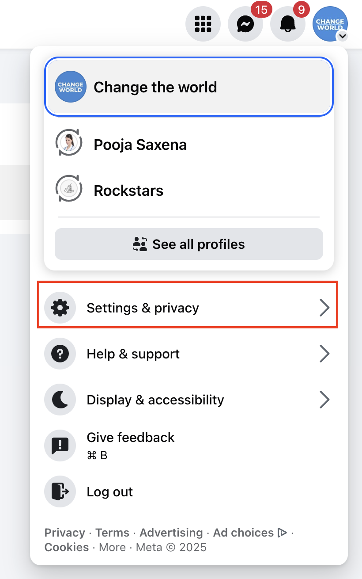The image size is (362, 579).
Task: Click the Settings & privacy gear icon
Action: (x=60, y=308)
